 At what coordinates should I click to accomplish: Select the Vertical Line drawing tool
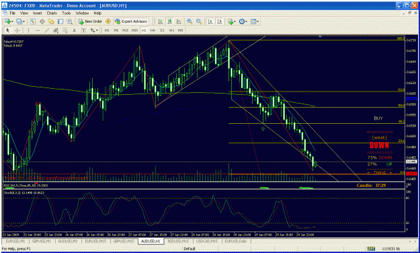[28, 30]
